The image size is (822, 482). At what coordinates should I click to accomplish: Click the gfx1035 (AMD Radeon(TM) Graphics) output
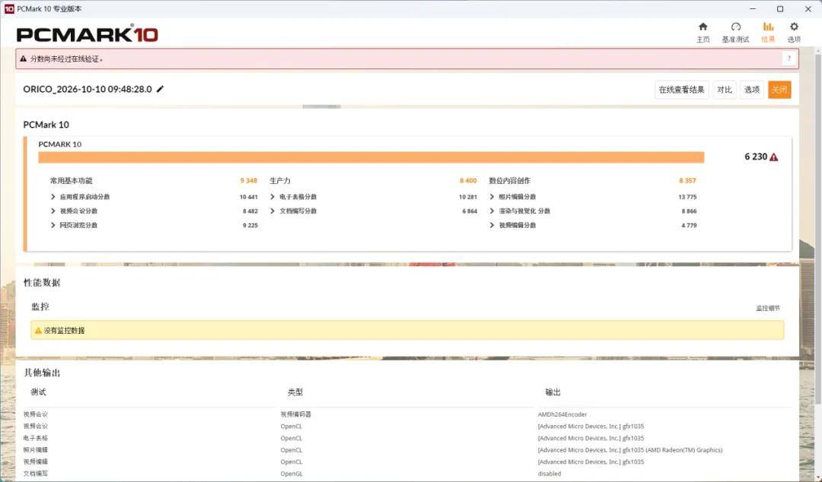[630, 450]
